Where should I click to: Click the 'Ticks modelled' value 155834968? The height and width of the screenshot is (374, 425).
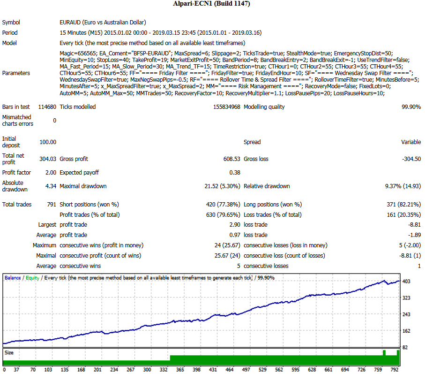(227, 107)
